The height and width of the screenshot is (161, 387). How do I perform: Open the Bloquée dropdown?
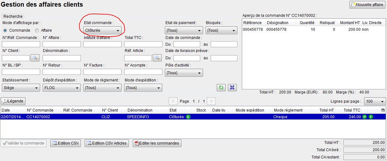[x=222, y=30]
